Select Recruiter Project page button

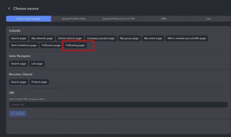39,82
